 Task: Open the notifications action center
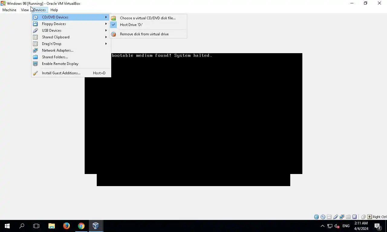378,226
